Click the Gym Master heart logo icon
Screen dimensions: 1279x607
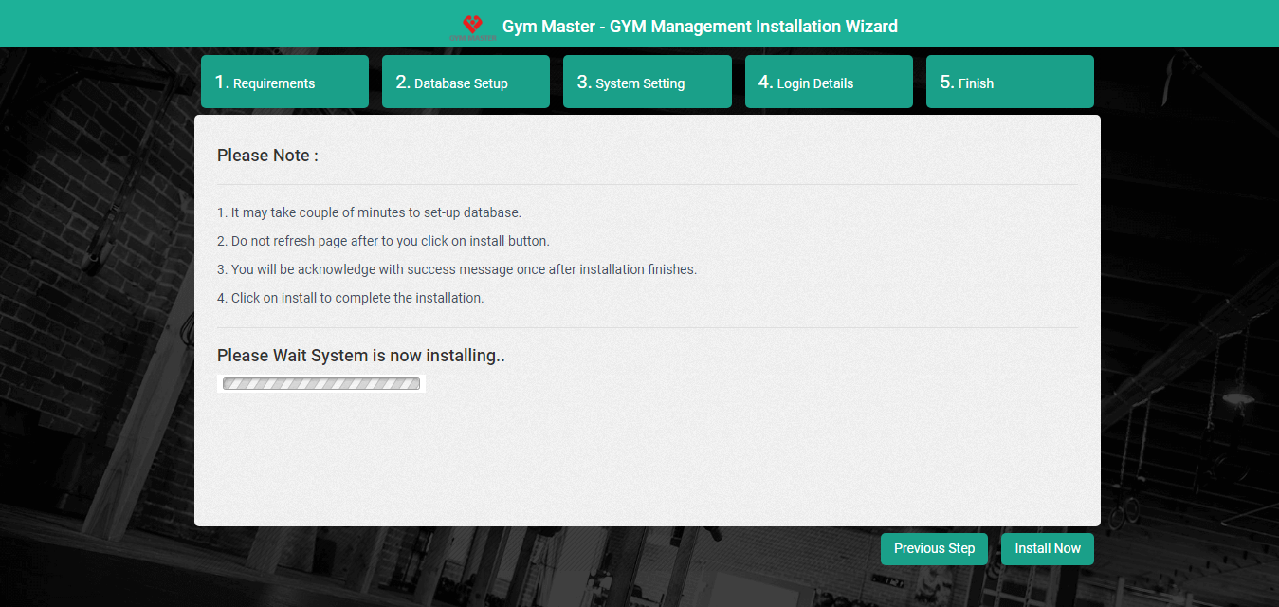point(472,25)
